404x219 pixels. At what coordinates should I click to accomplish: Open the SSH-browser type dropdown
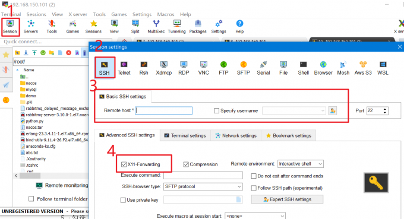[x=203, y=186]
